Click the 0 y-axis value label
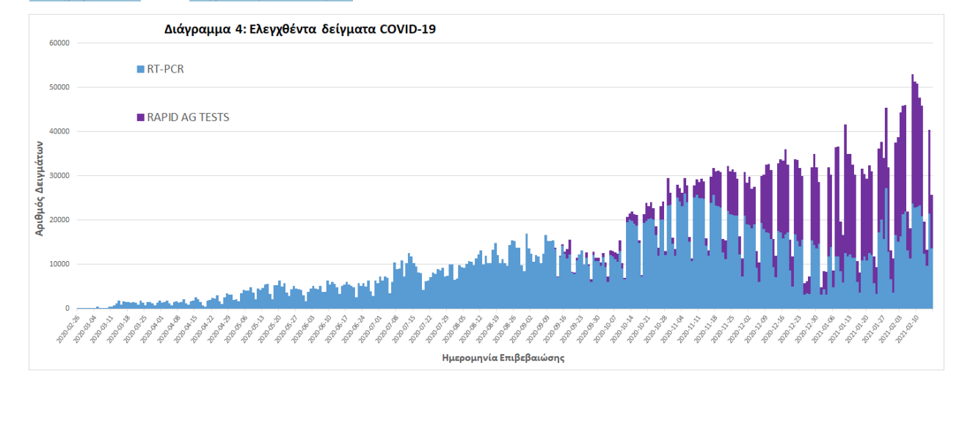The image size is (973, 437). click(67, 309)
